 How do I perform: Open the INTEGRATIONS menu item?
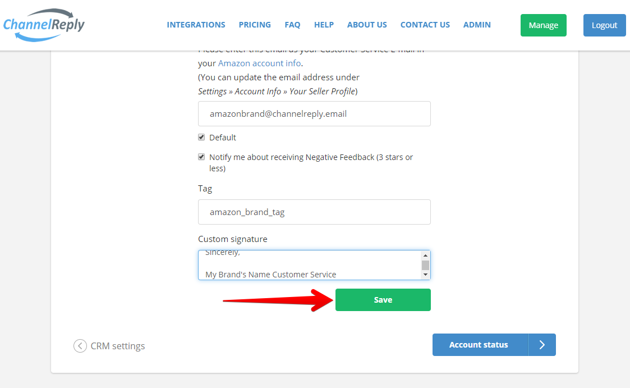point(196,25)
